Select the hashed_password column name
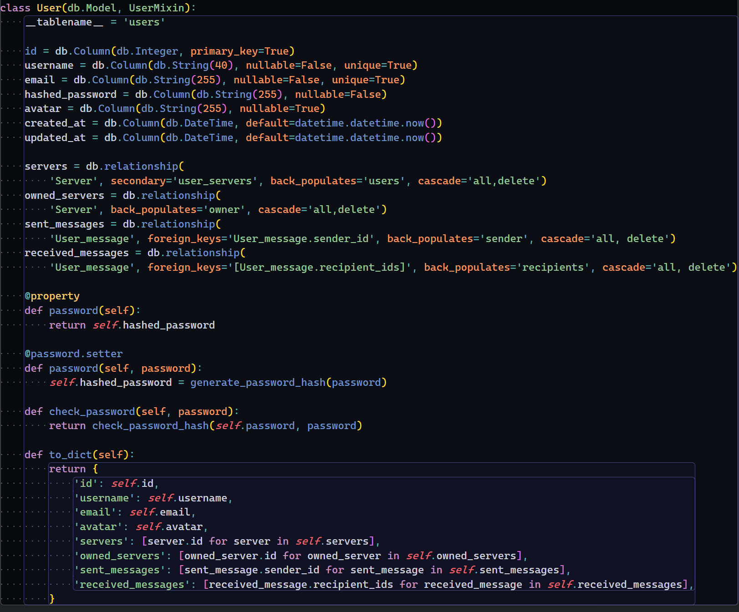The height and width of the screenshot is (612, 739). [x=71, y=94]
